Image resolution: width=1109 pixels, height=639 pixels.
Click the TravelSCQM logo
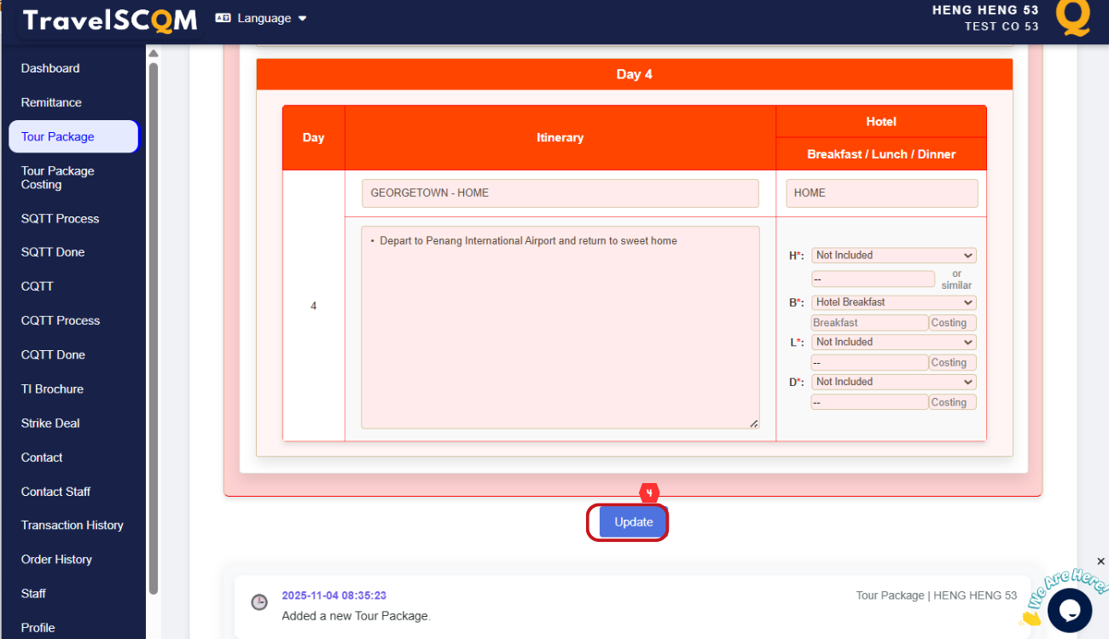(109, 20)
